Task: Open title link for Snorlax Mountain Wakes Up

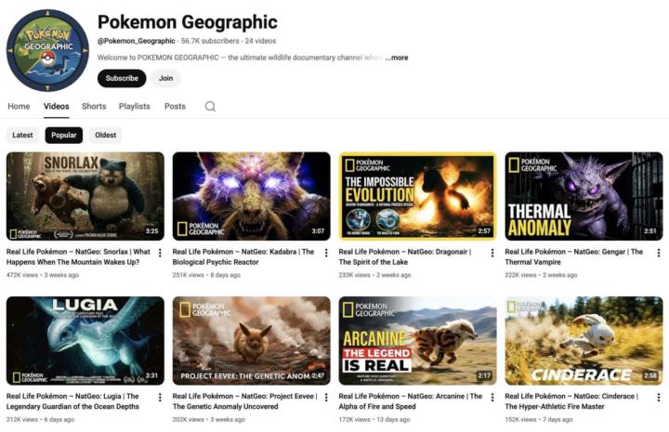Action: (x=78, y=256)
